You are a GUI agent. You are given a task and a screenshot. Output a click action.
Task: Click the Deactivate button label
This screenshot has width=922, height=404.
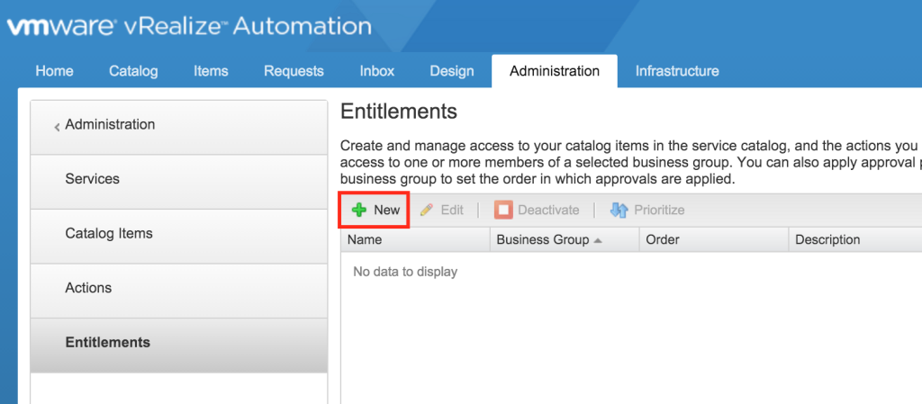[x=548, y=210]
